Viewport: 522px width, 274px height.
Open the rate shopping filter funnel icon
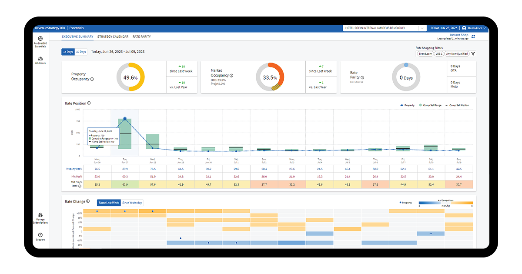click(x=473, y=53)
